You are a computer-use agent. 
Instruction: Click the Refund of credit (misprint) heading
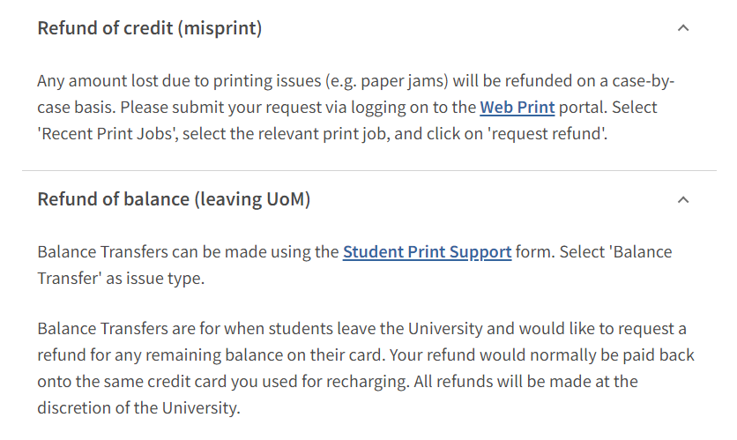pos(150,28)
